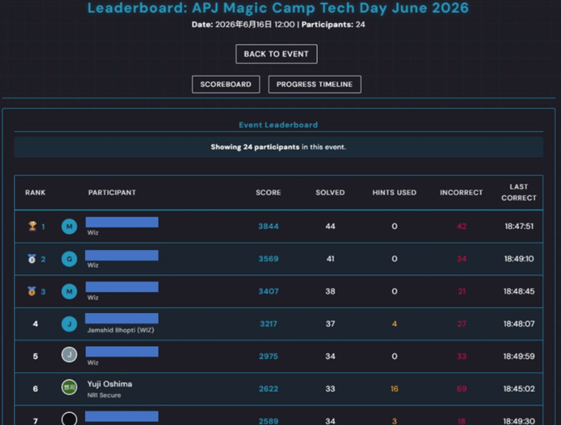The height and width of the screenshot is (425, 561).
Task: Click the hints used value 4
Action: pyautogui.click(x=394, y=324)
